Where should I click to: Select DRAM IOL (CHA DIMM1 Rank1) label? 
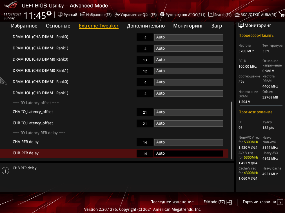(41, 48)
